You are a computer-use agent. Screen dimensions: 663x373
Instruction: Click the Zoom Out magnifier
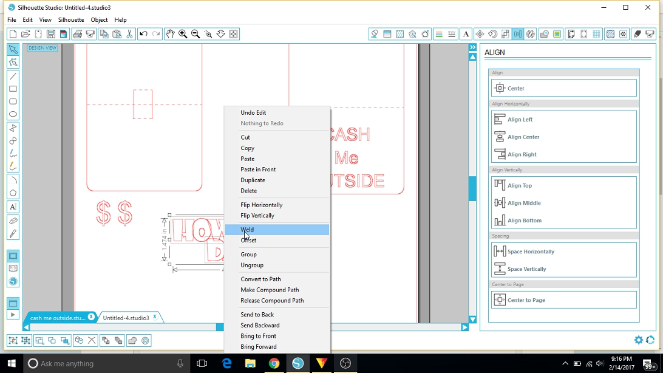coord(195,34)
